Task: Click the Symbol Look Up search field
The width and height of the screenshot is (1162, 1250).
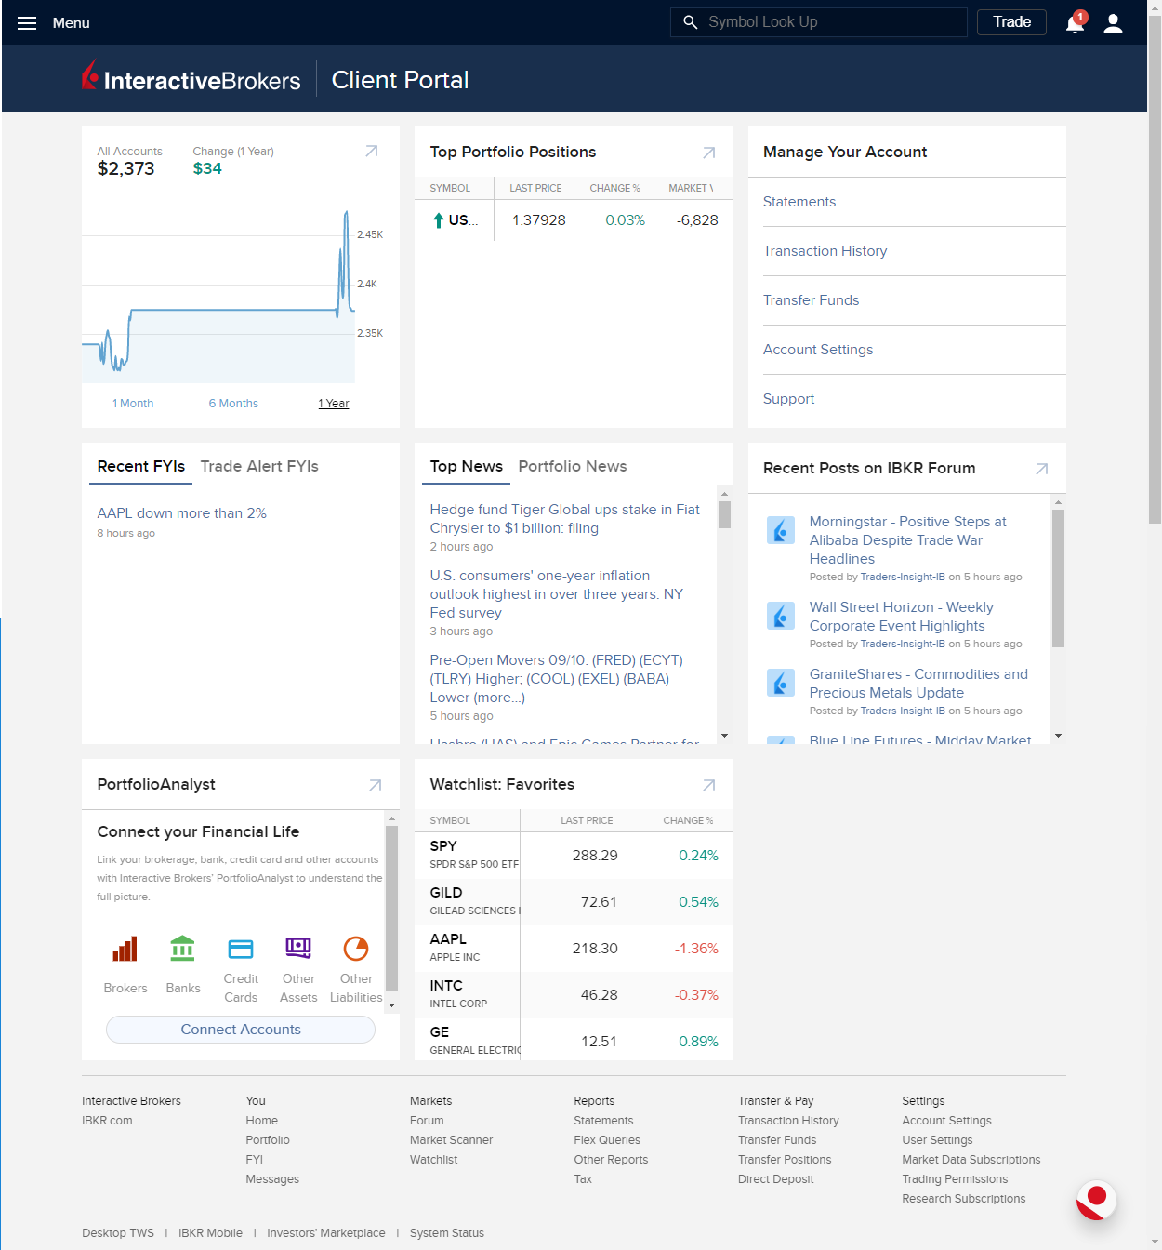Action: click(818, 21)
